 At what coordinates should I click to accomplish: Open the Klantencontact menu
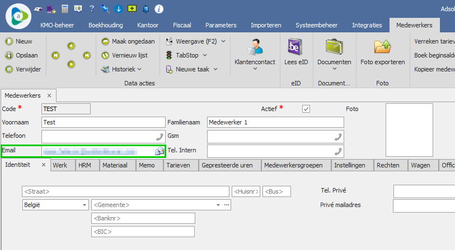pos(255,55)
